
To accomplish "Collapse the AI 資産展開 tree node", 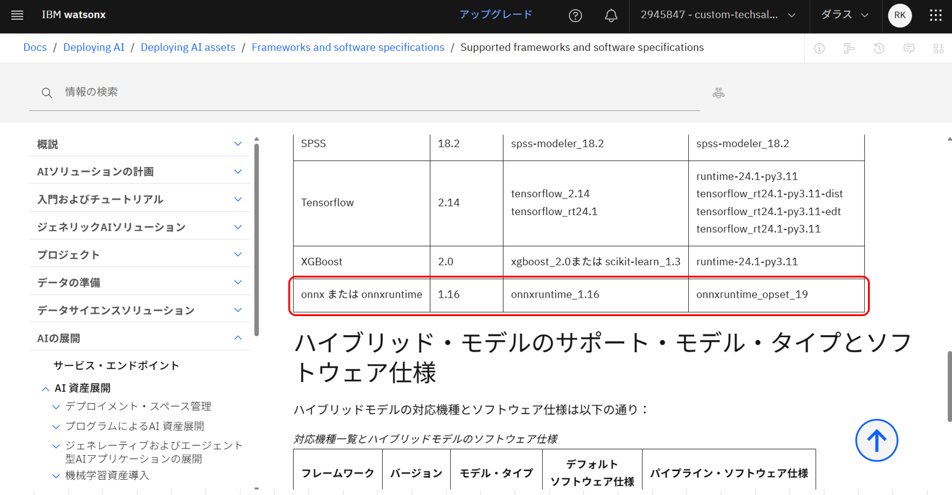I will point(45,389).
